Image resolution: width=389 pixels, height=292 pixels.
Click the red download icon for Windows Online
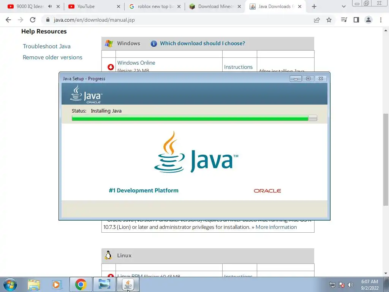pos(111,67)
